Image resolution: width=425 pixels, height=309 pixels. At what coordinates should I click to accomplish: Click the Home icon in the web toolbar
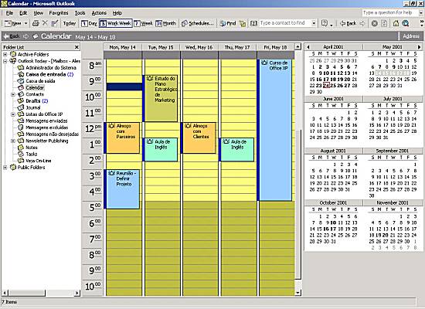click(396, 23)
